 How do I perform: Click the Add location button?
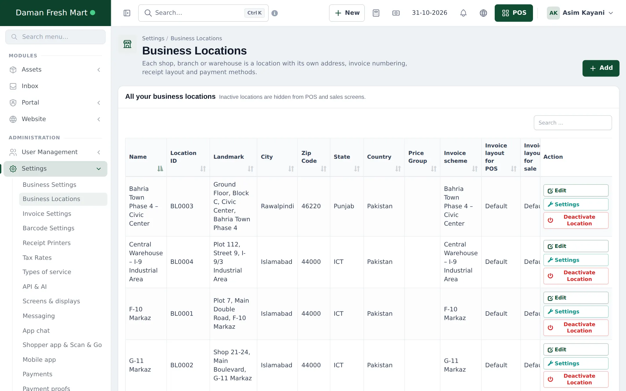[x=601, y=68]
